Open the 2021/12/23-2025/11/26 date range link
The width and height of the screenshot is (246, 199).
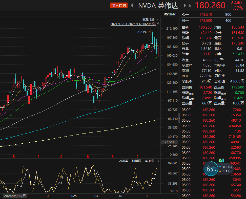tap(133, 24)
